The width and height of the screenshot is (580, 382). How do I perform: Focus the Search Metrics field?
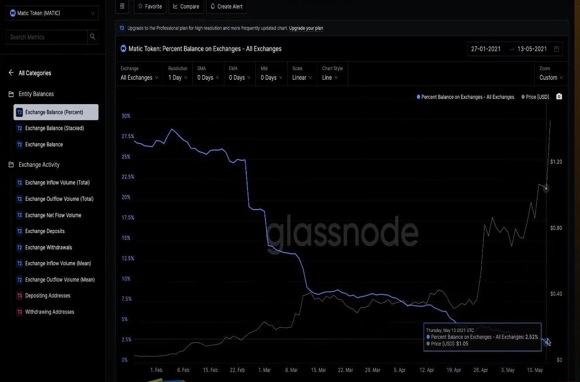click(47, 37)
